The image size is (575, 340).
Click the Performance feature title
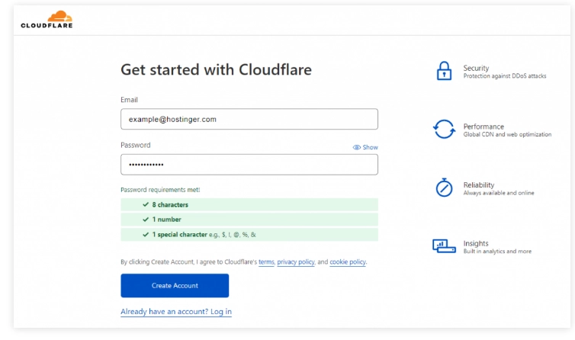click(483, 127)
